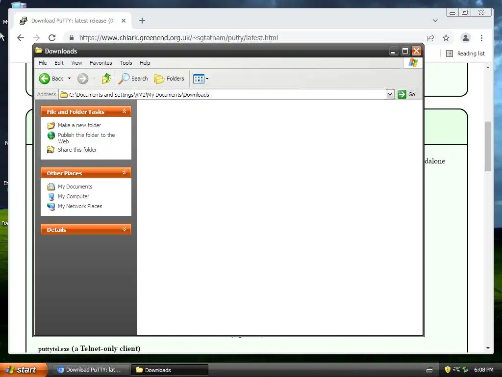Open the View menu

76,63
